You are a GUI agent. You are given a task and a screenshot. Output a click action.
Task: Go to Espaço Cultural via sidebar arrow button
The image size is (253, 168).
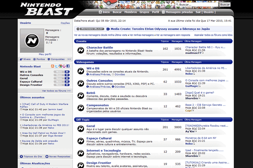[x=67, y=81]
